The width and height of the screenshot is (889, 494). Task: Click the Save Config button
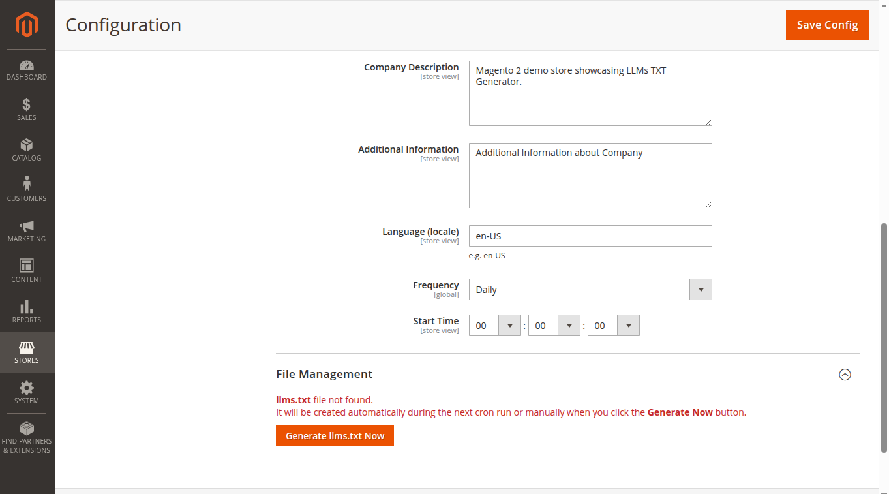click(x=827, y=25)
